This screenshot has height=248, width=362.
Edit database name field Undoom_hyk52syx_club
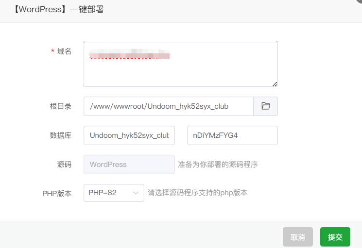click(x=129, y=135)
